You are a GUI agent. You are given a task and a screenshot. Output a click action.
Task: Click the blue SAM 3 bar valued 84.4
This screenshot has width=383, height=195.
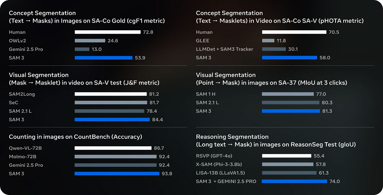tap(112, 120)
